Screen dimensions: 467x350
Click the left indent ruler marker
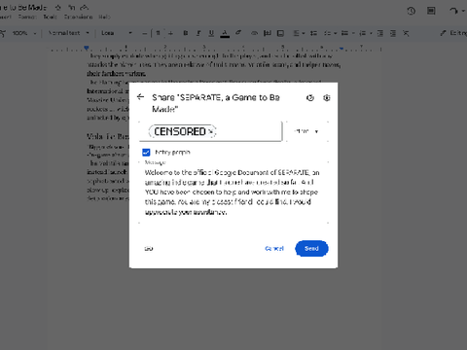coord(87,48)
